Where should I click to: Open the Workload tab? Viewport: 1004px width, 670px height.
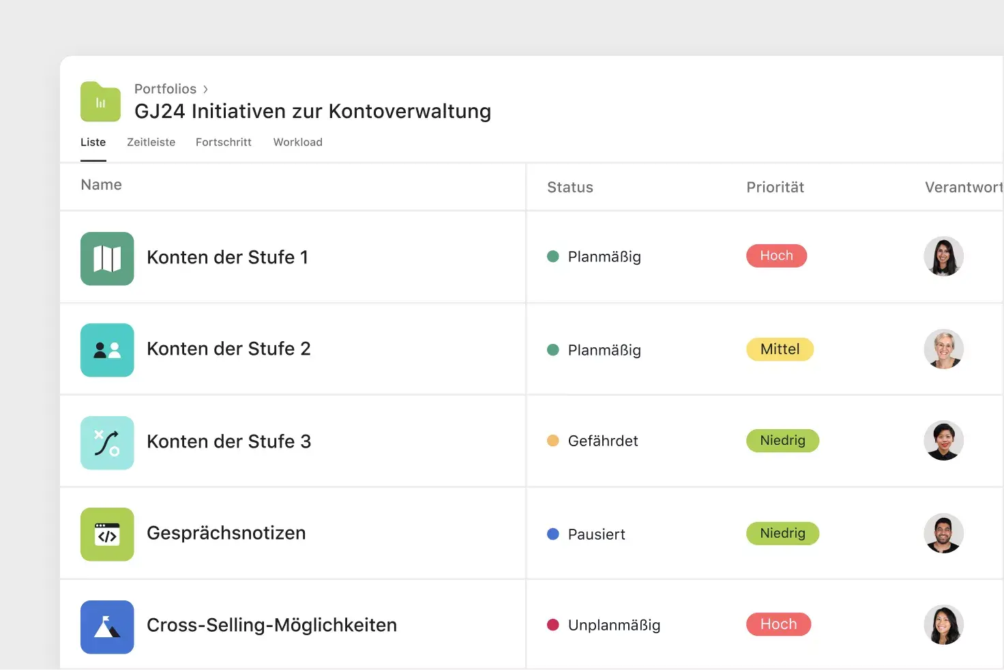pyautogui.click(x=297, y=142)
